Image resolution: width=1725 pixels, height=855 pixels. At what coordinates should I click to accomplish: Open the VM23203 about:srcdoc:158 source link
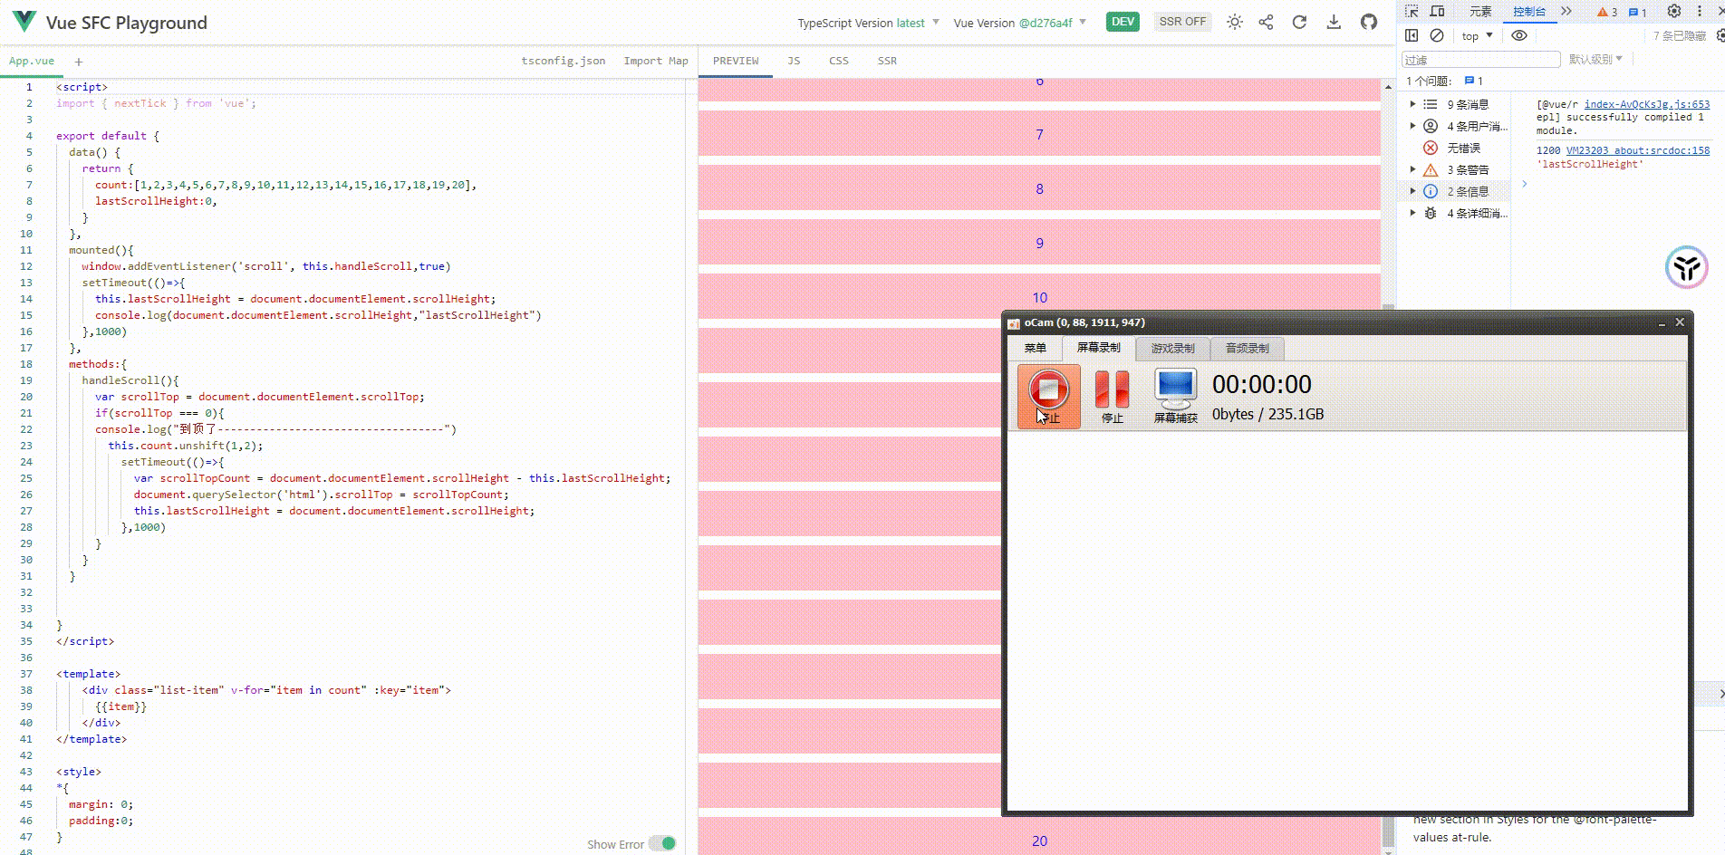click(1638, 150)
